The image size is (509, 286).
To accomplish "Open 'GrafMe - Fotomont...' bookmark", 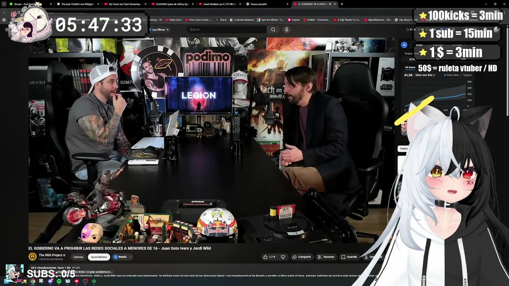I will pyautogui.click(x=317, y=19).
